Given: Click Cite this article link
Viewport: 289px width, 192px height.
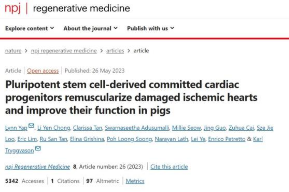Looking at the screenshot, I should (169, 167).
